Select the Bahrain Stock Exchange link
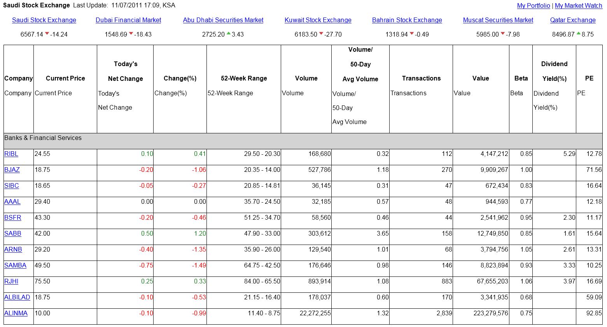The height and width of the screenshot is (327, 607). pyautogui.click(x=407, y=20)
